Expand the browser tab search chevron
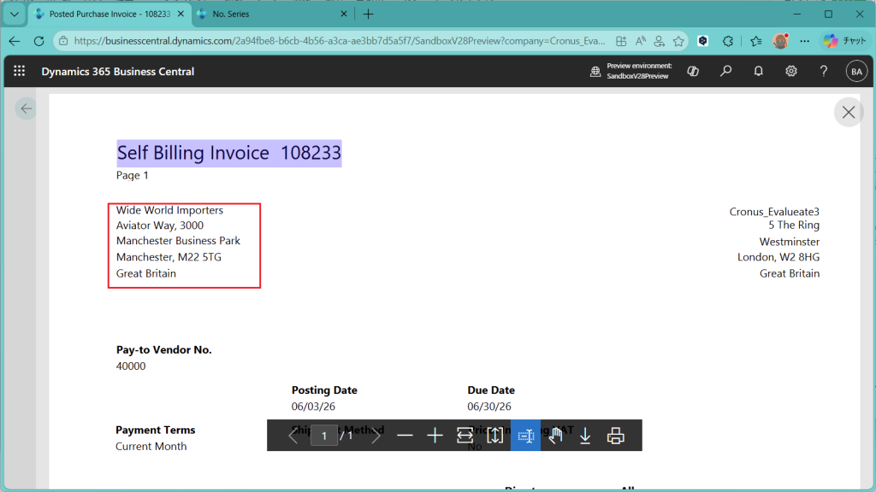 15,15
